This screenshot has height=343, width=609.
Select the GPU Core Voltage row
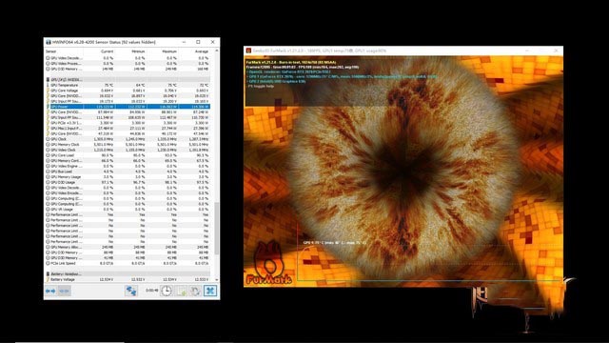coord(128,91)
